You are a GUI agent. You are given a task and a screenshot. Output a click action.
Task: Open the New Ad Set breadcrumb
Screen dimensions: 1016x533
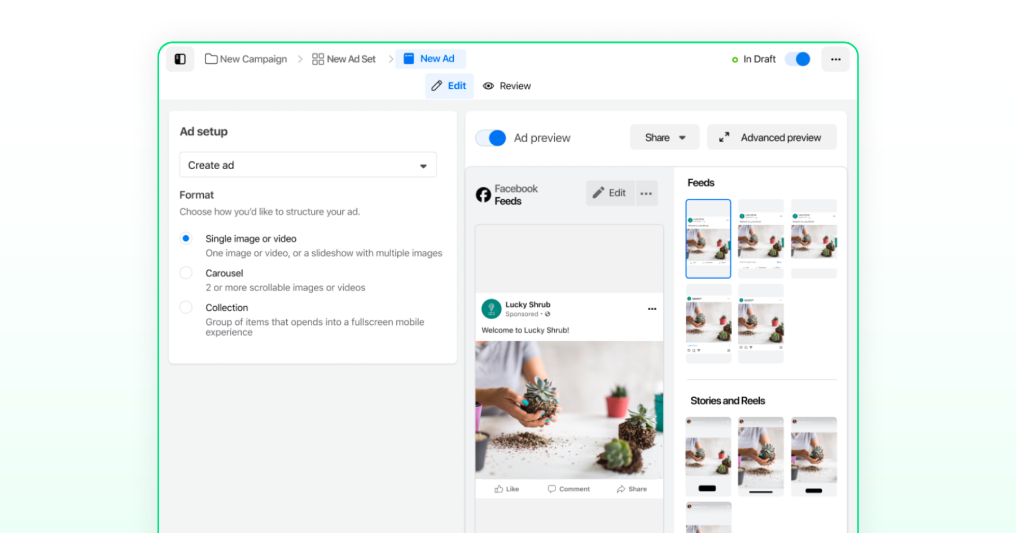pyautogui.click(x=344, y=59)
